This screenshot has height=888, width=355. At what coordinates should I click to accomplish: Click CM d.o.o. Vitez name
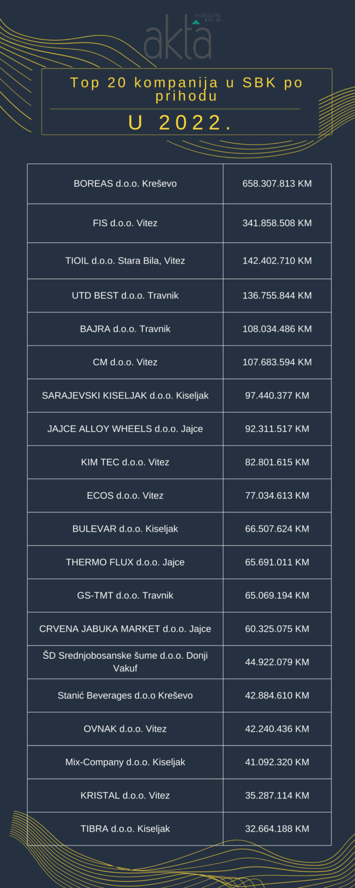pos(125,362)
